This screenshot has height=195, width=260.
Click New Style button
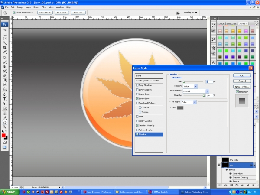click(242, 87)
